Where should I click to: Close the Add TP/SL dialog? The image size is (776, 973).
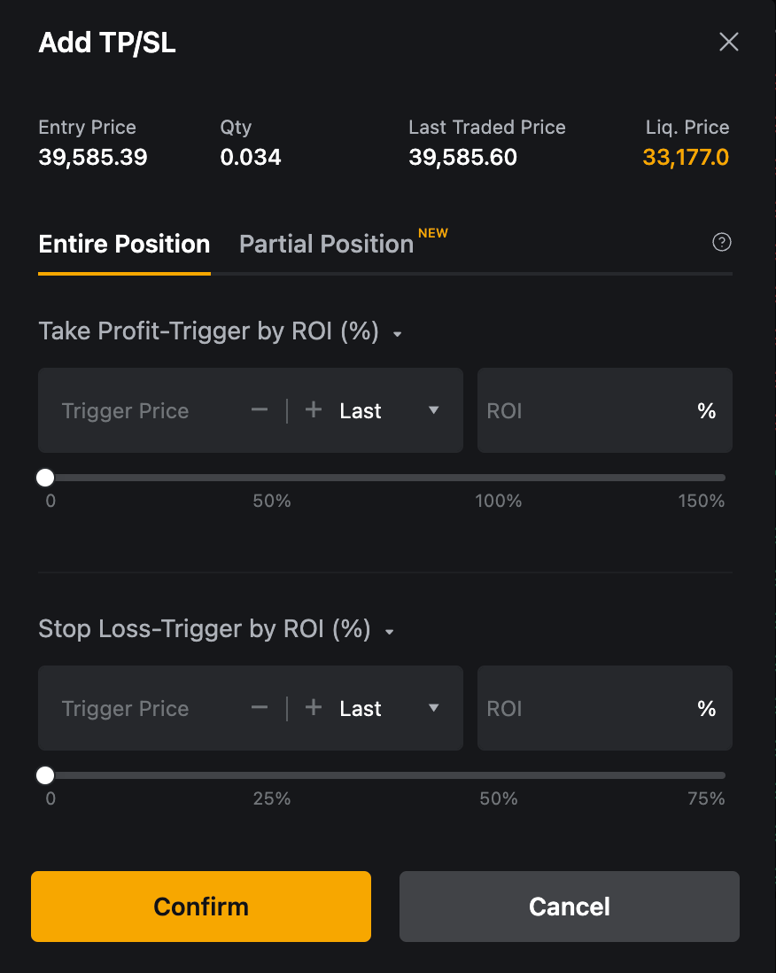(728, 43)
